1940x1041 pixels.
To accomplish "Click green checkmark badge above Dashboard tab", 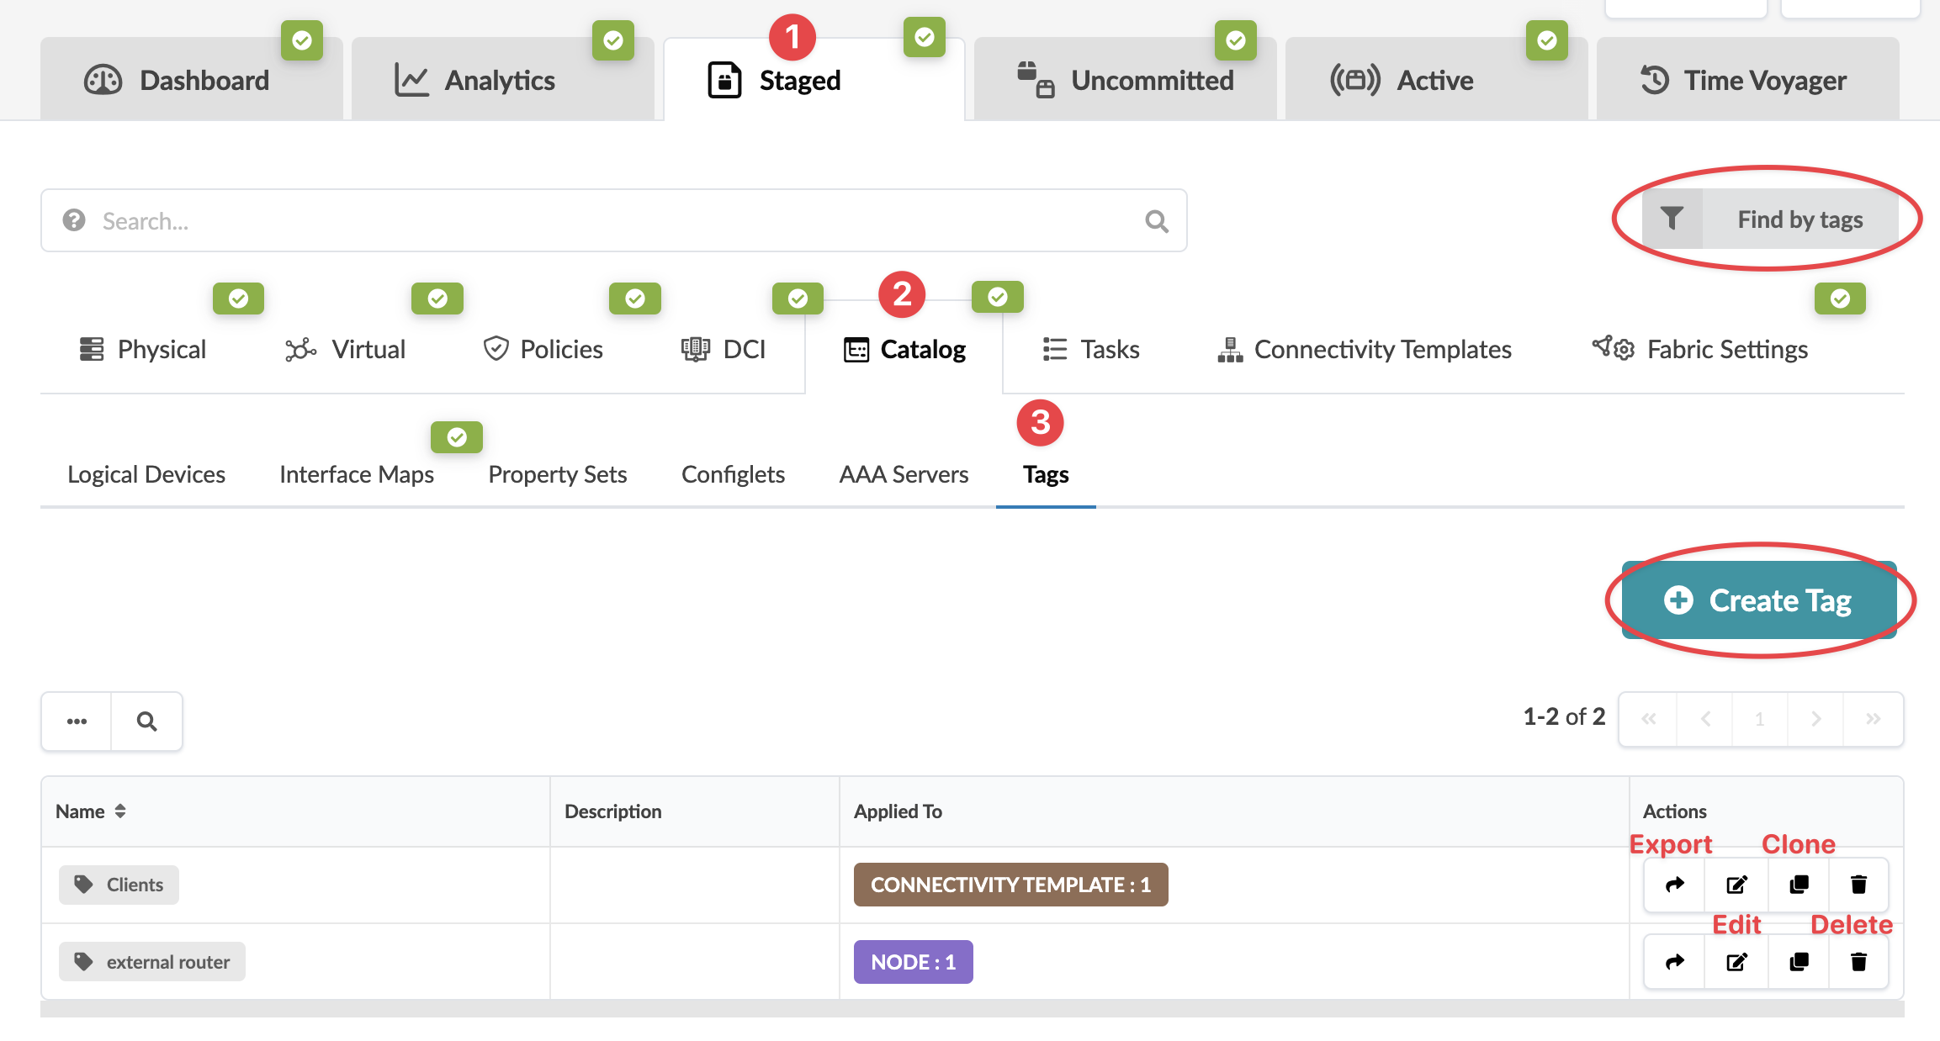I will point(302,40).
